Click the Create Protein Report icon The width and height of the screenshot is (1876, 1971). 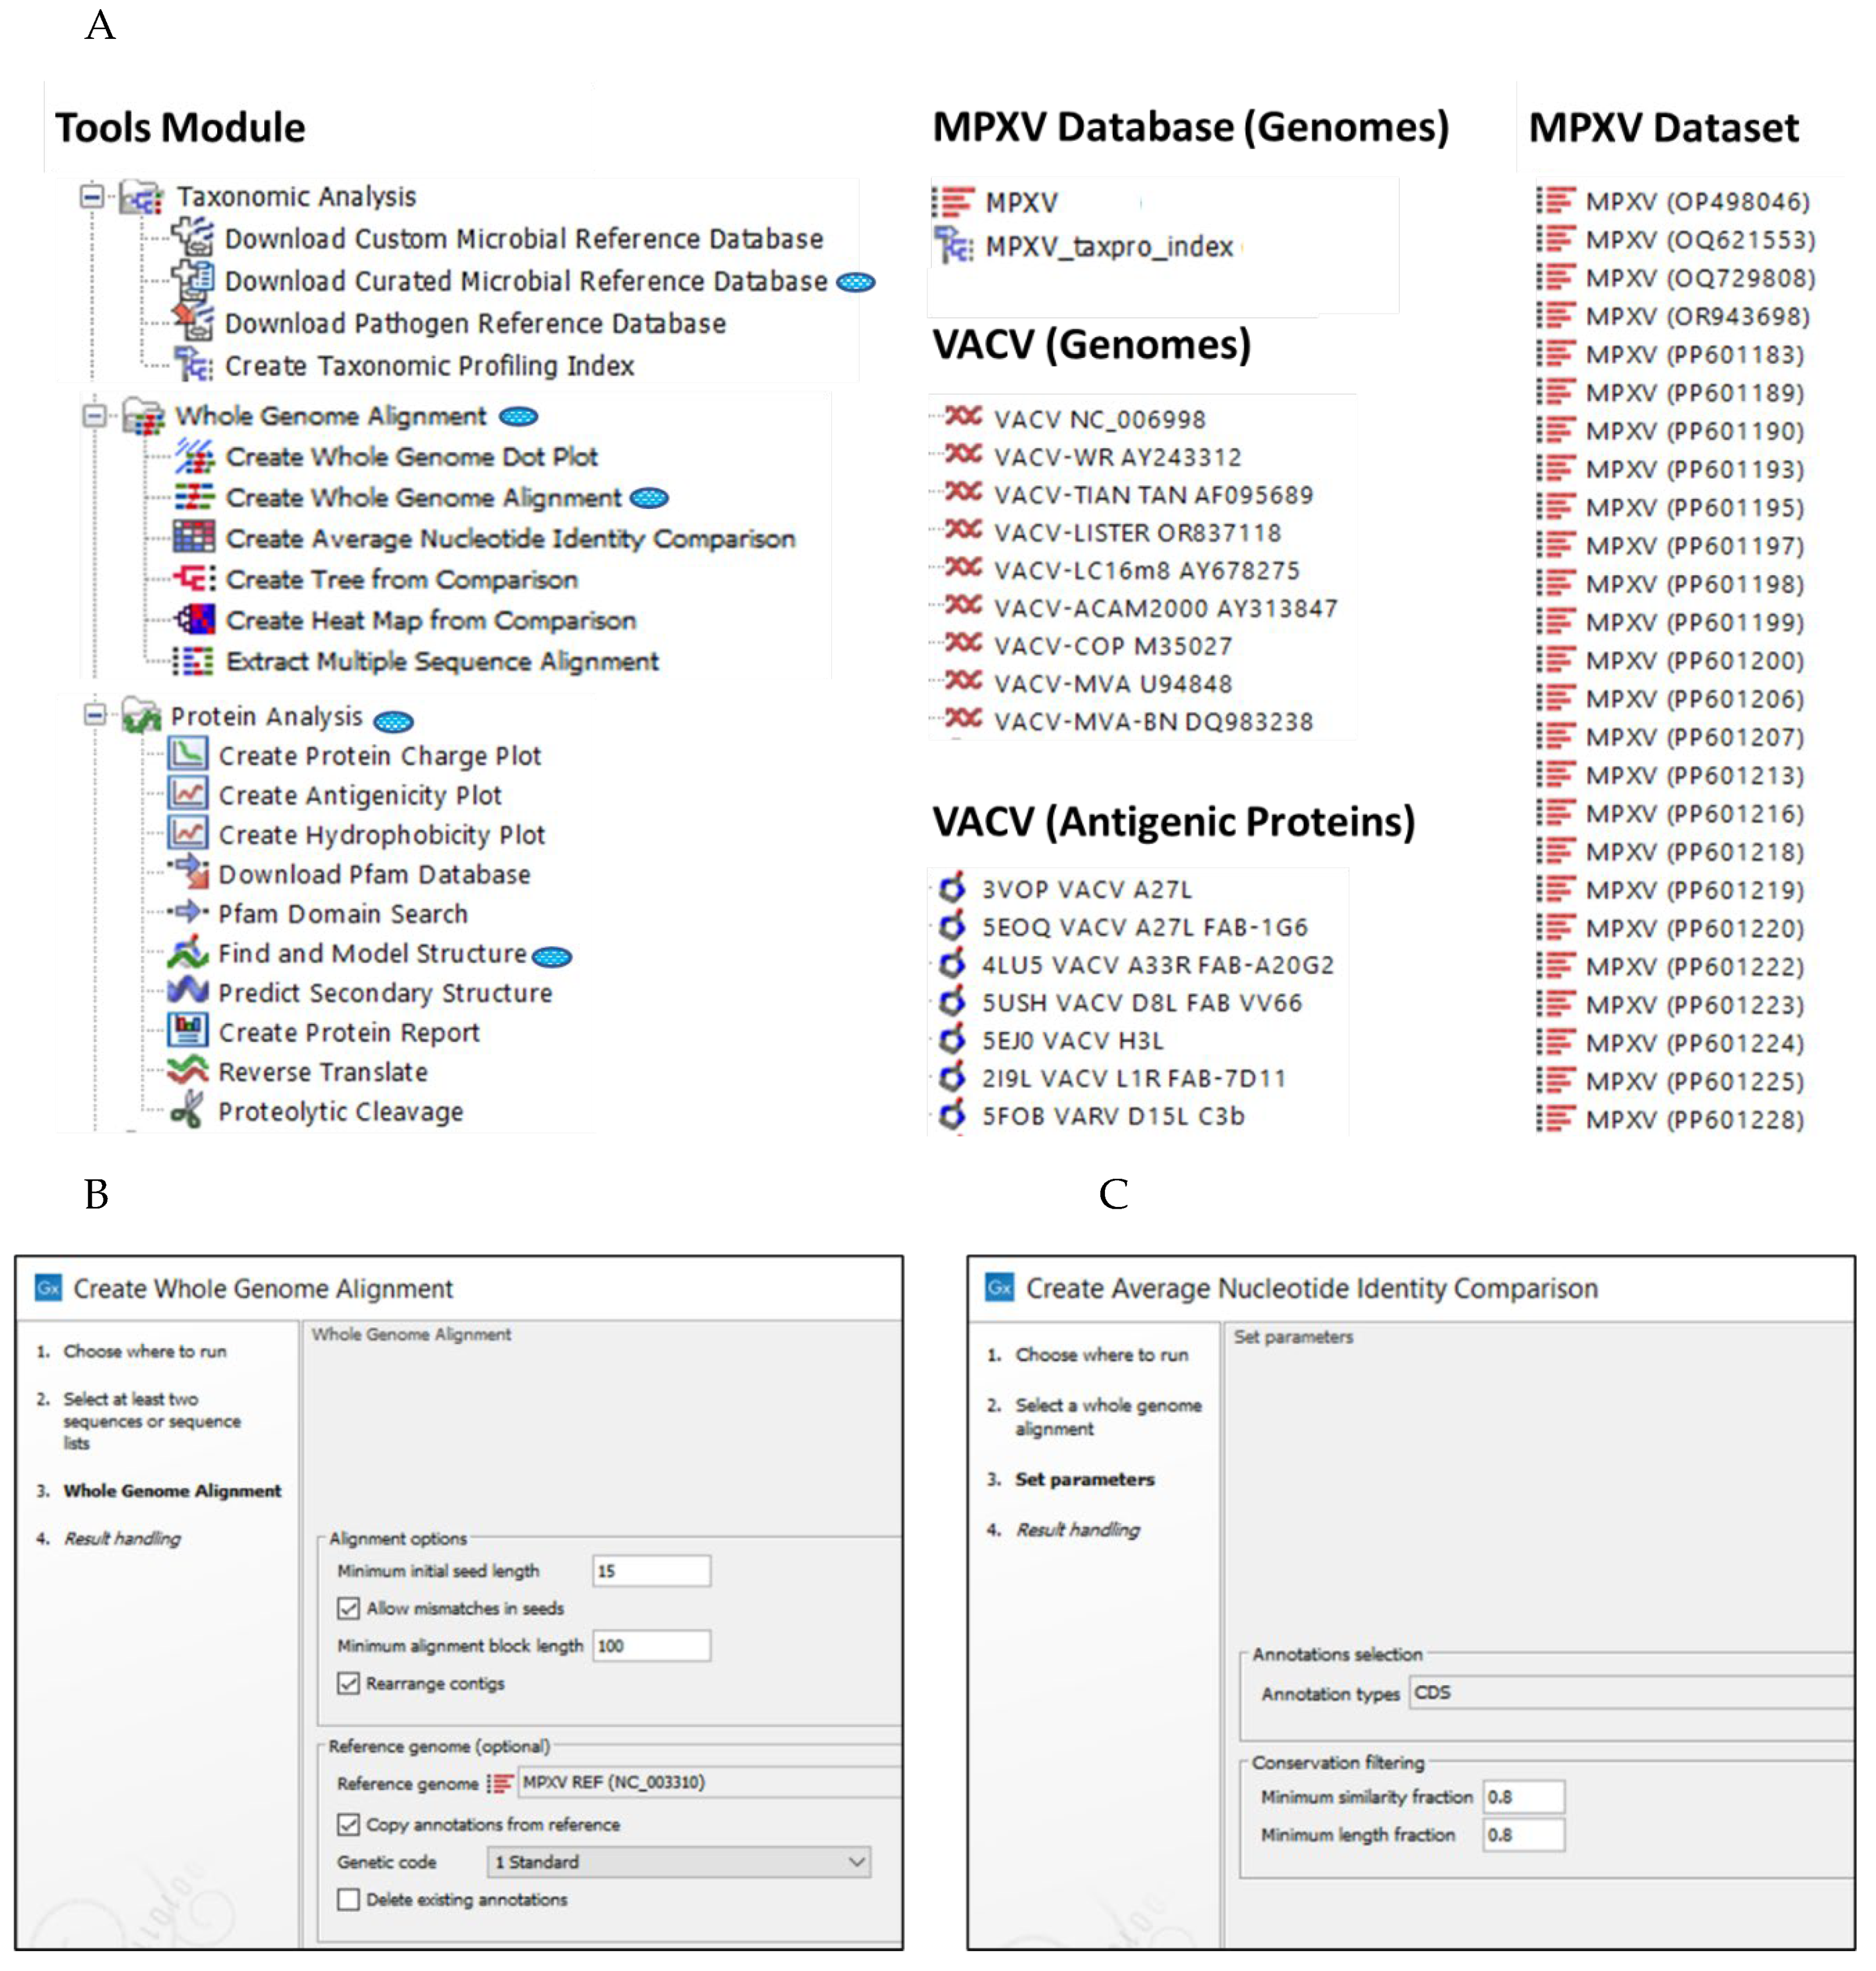(187, 1031)
